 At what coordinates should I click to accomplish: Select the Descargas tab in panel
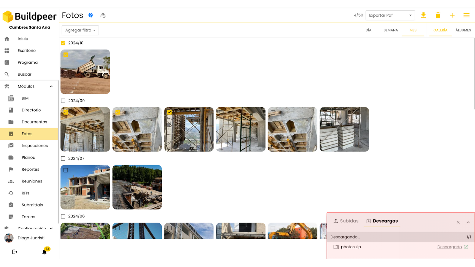click(382, 221)
